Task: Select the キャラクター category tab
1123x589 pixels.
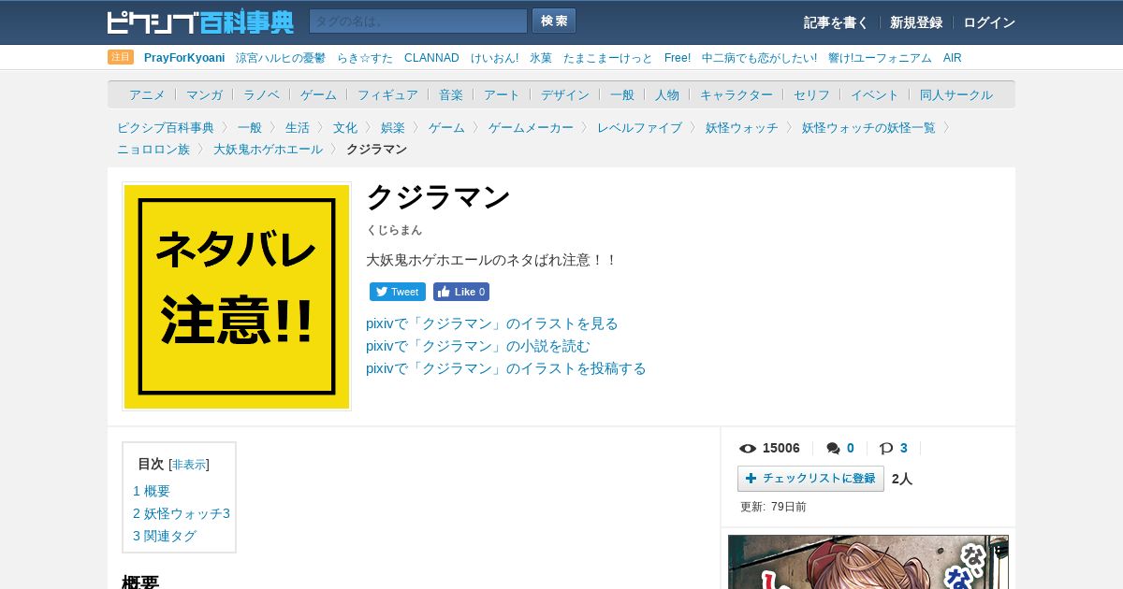Action: click(737, 94)
